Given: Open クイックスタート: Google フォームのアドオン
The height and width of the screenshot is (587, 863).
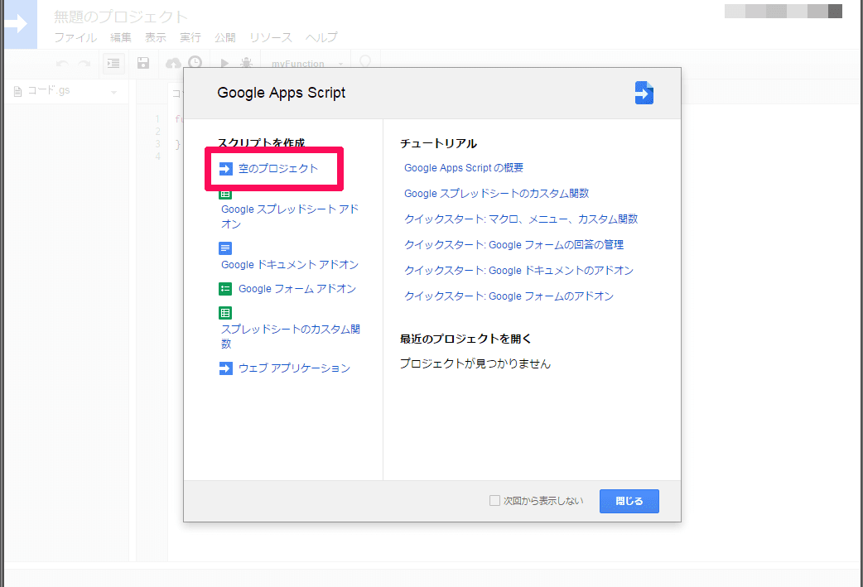Looking at the screenshot, I should tap(509, 296).
